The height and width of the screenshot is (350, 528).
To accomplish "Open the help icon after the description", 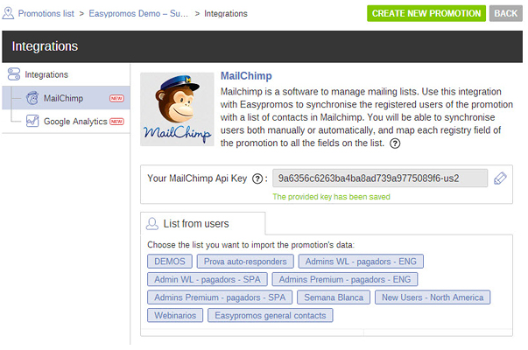I will [x=395, y=143].
